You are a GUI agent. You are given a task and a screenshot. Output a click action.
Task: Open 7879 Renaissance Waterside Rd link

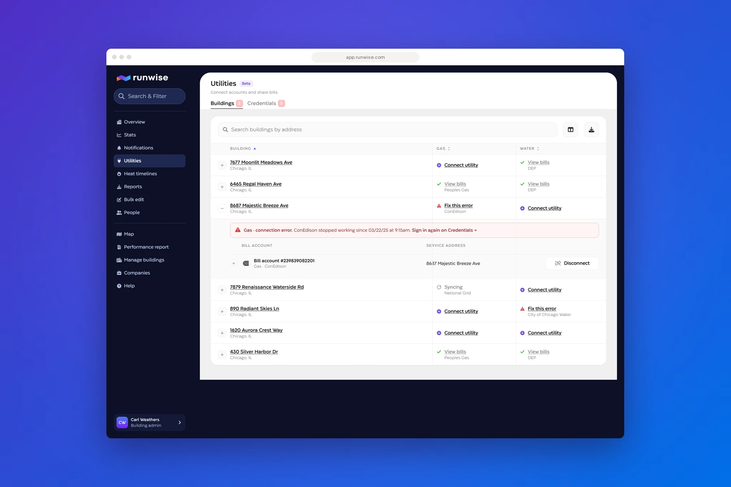(267, 287)
